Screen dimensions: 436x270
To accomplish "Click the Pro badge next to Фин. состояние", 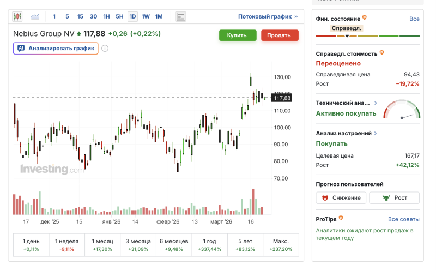I will click(x=365, y=18).
